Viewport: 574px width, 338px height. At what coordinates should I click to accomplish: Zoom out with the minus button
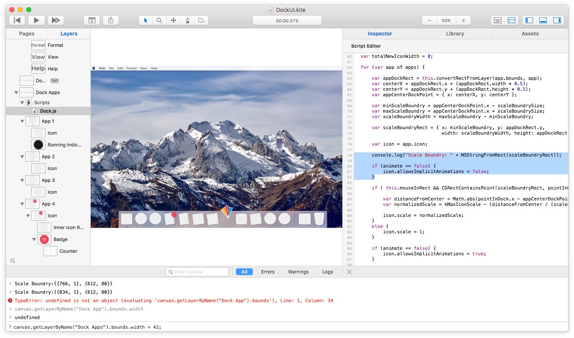pos(429,20)
